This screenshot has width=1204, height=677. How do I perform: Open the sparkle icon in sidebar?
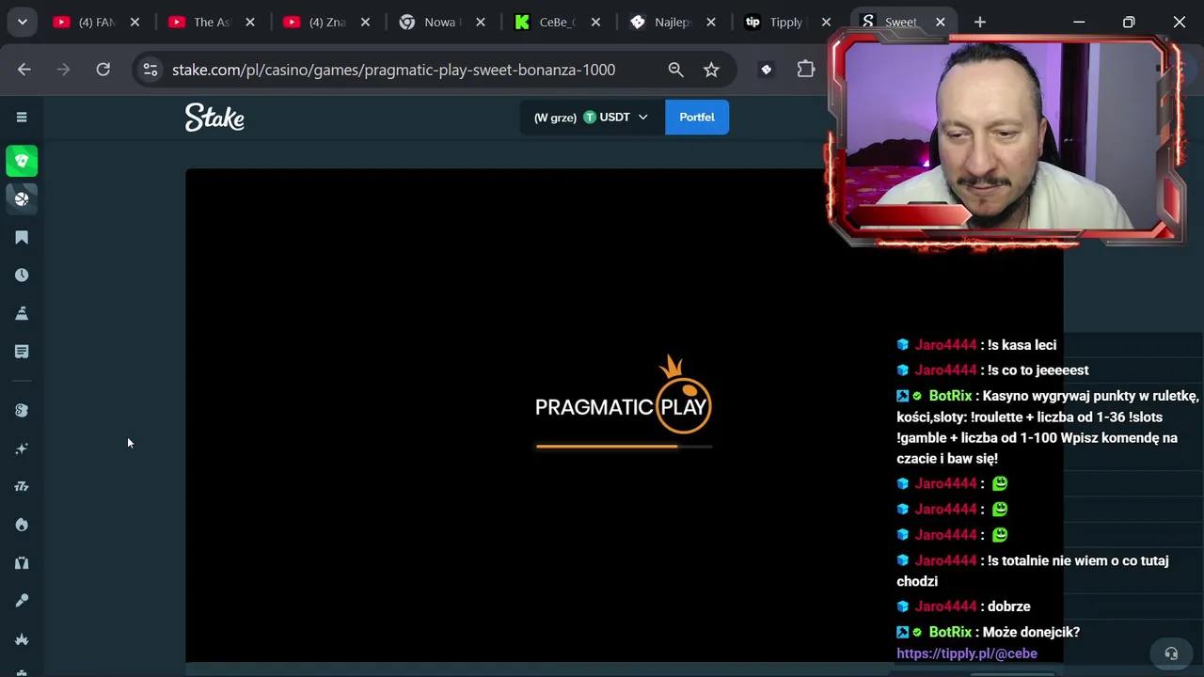pyautogui.click(x=22, y=449)
